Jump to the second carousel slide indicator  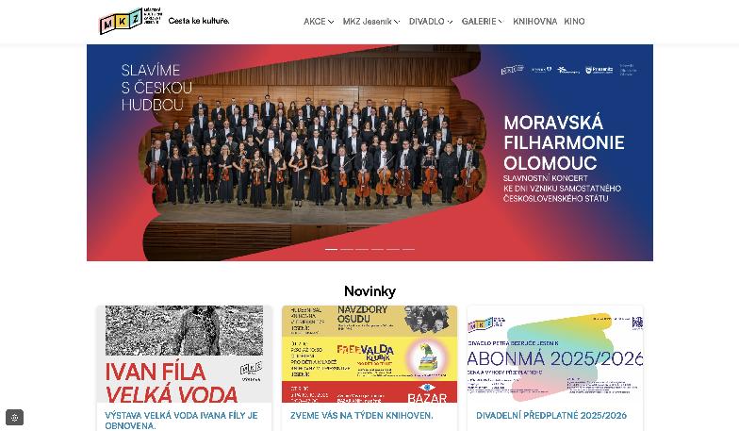click(x=347, y=249)
